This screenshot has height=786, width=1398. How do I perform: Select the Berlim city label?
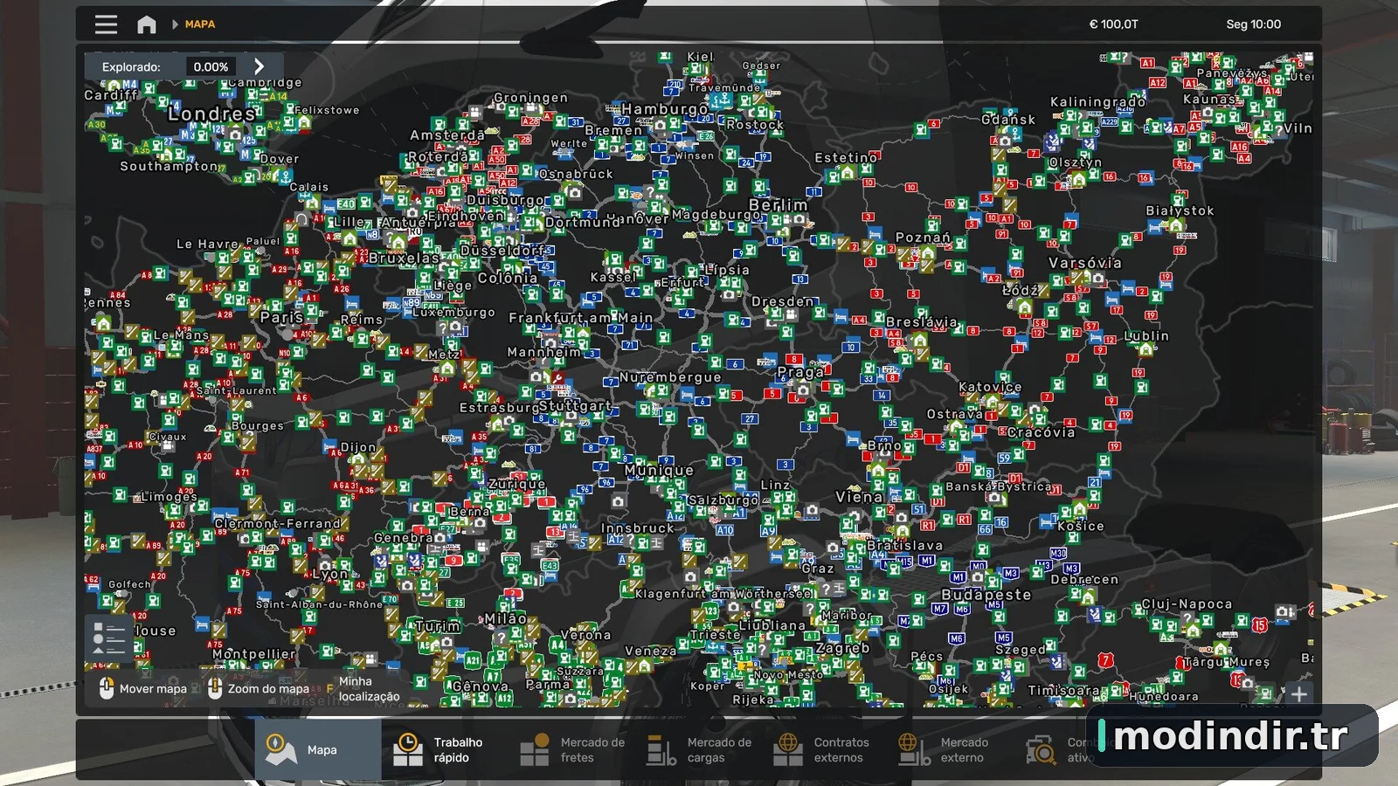(x=779, y=204)
